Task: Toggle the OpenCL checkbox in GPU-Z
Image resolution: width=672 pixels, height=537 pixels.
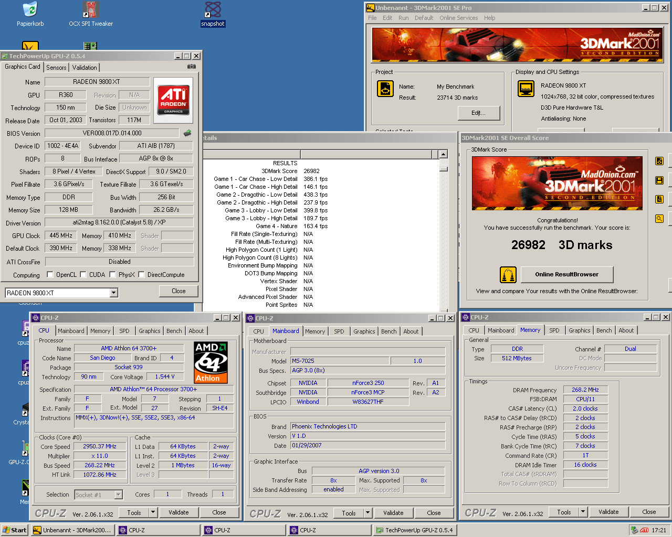Action: coord(50,275)
